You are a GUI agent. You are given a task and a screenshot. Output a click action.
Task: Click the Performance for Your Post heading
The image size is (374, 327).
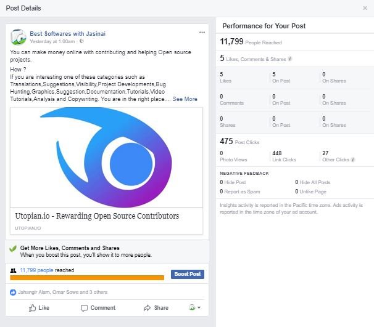(264, 26)
